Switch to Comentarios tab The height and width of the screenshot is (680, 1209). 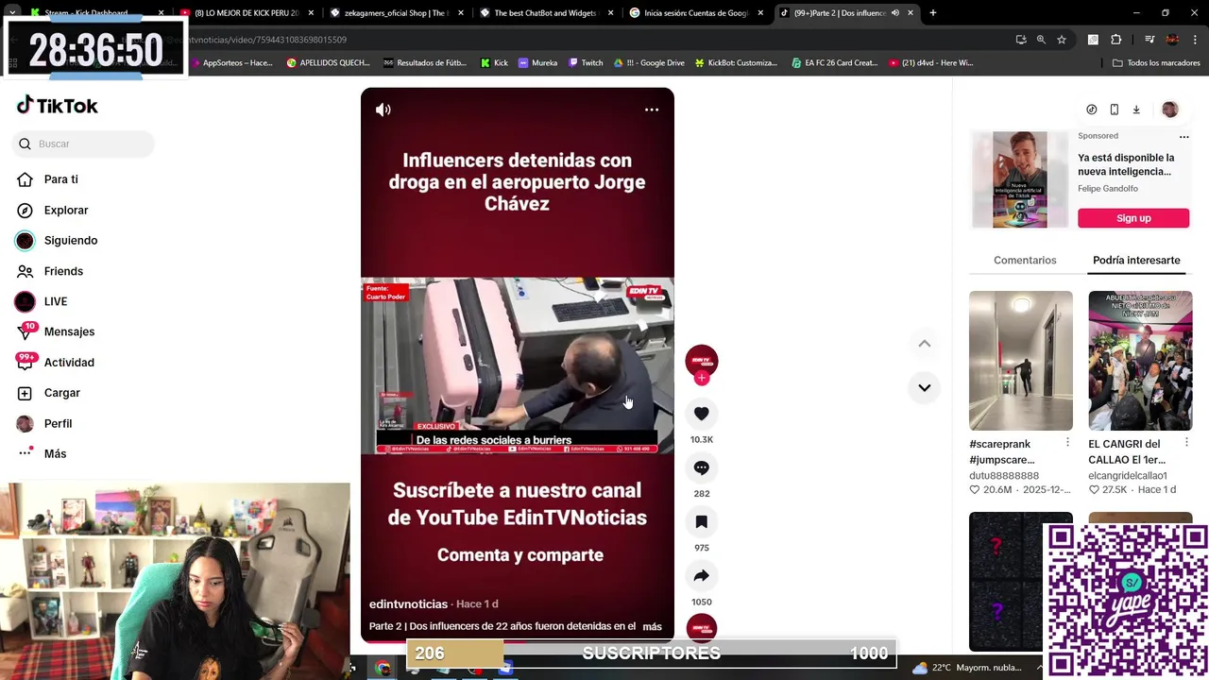coord(1025,260)
